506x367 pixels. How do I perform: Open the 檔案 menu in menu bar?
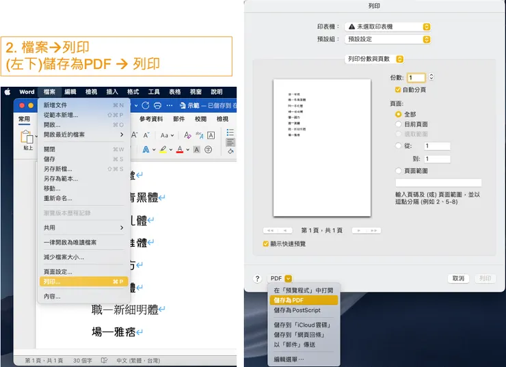(x=49, y=92)
